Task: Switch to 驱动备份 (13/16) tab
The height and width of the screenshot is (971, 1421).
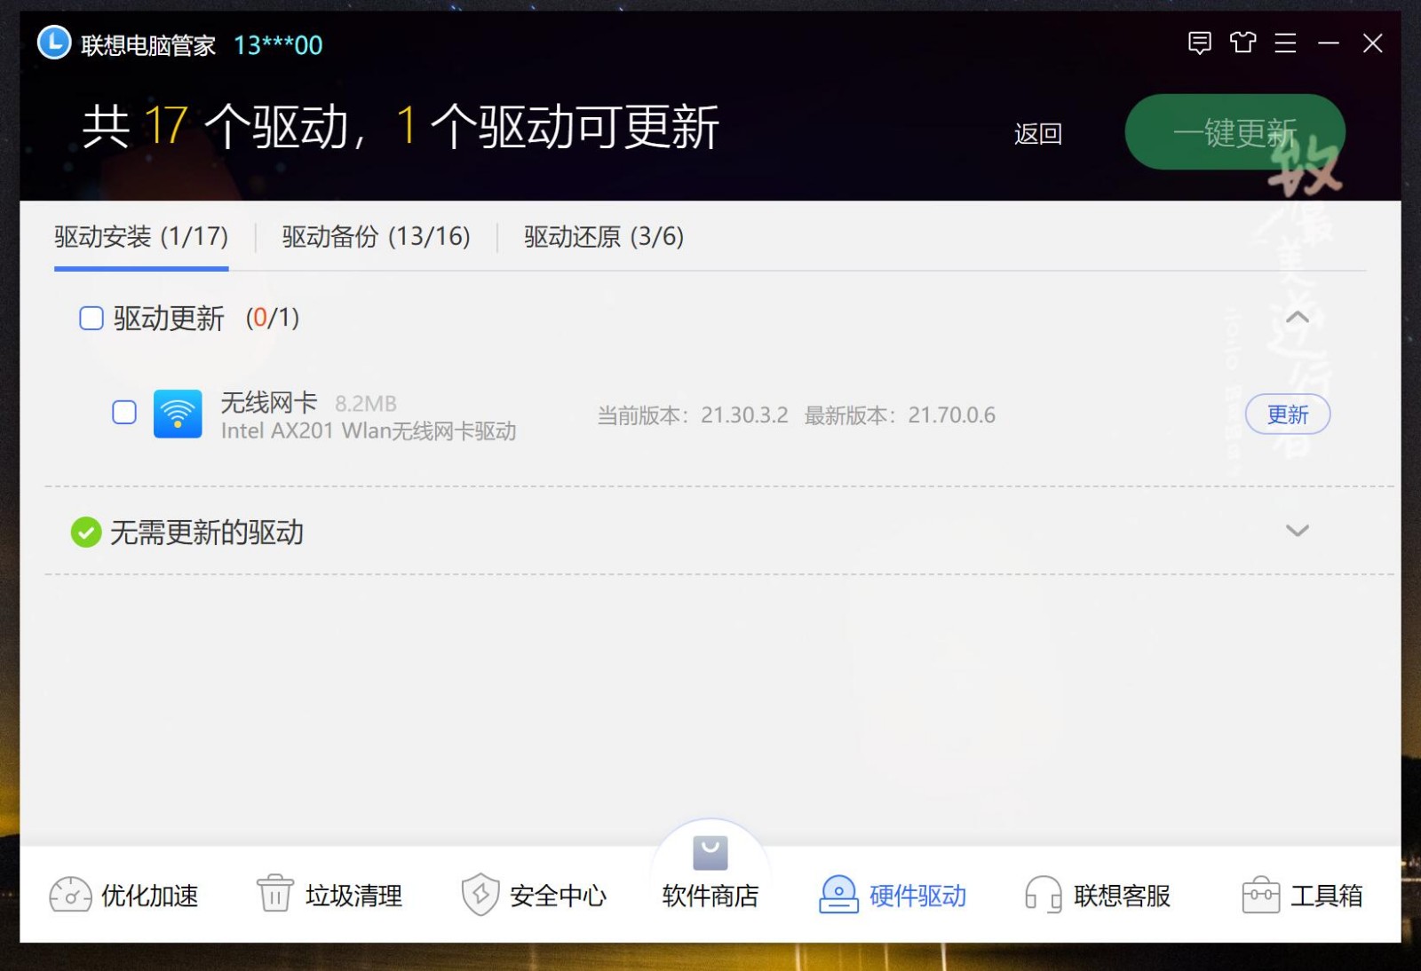Action: pos(377,236)
